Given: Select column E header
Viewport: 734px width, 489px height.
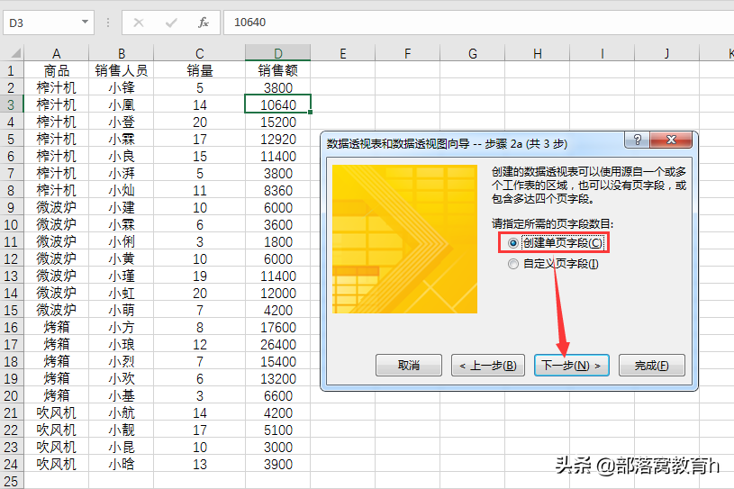Looking at the screenshot, I should (342, 53).
